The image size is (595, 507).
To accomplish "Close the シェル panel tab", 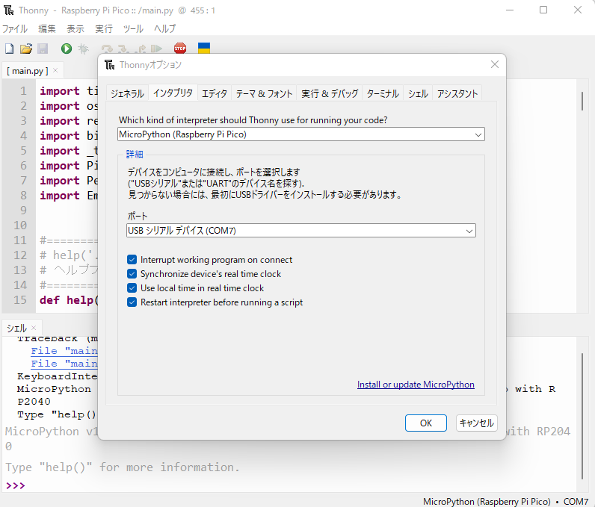I will point(34,328).
